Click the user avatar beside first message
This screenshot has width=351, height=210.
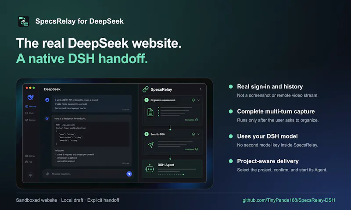[47, 100]
